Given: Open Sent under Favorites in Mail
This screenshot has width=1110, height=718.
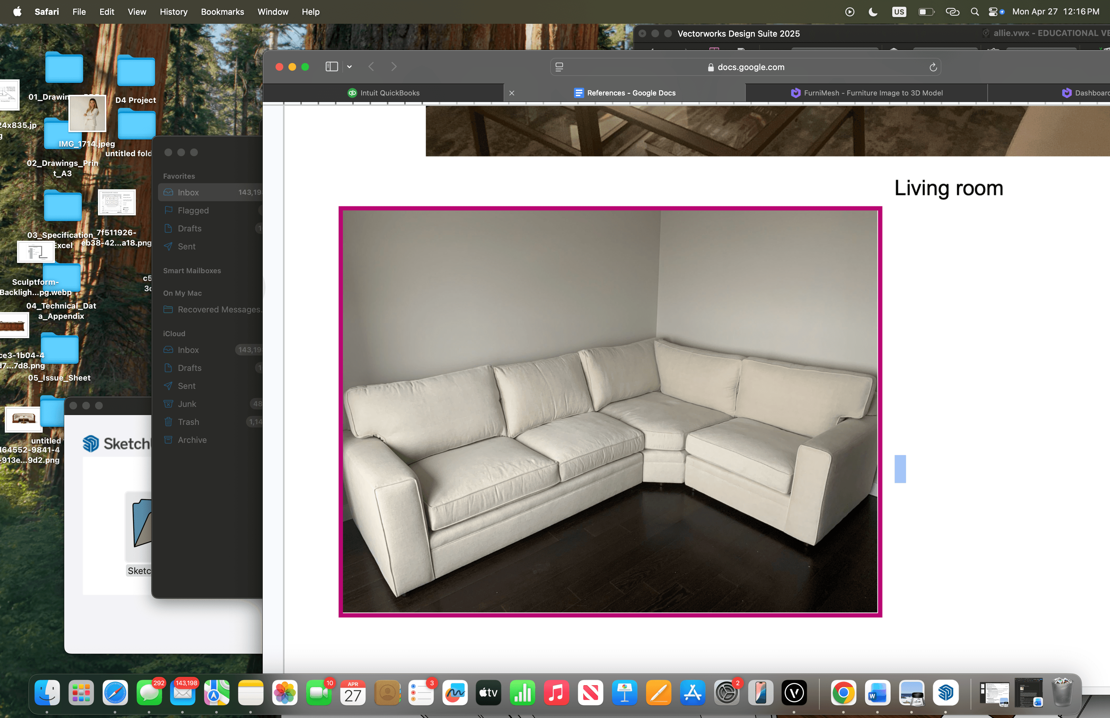Looking at the screenshot, I should point(210,246).
